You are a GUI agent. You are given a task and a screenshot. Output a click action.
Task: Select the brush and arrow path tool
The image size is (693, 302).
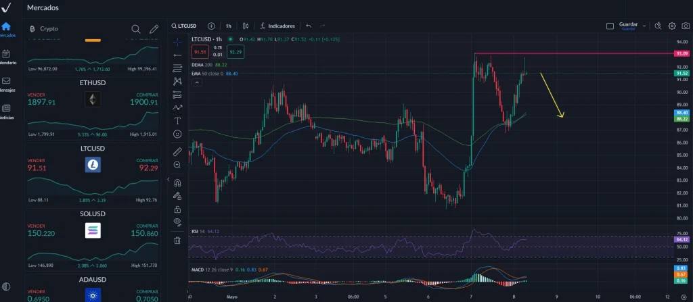coord(177,107)
